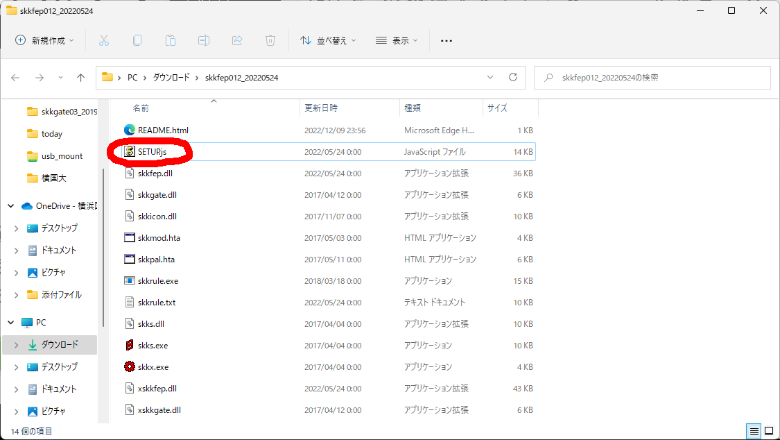
Task: Switch to details view in status bar
Action: point(752,431)
